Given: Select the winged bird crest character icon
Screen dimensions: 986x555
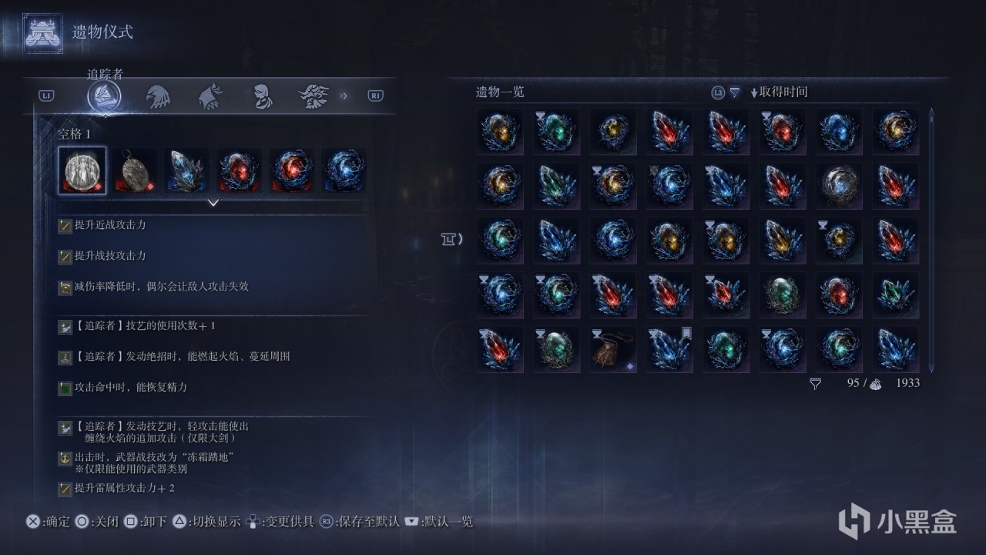Looking at the screenshot, I should [x=314, y=96].
